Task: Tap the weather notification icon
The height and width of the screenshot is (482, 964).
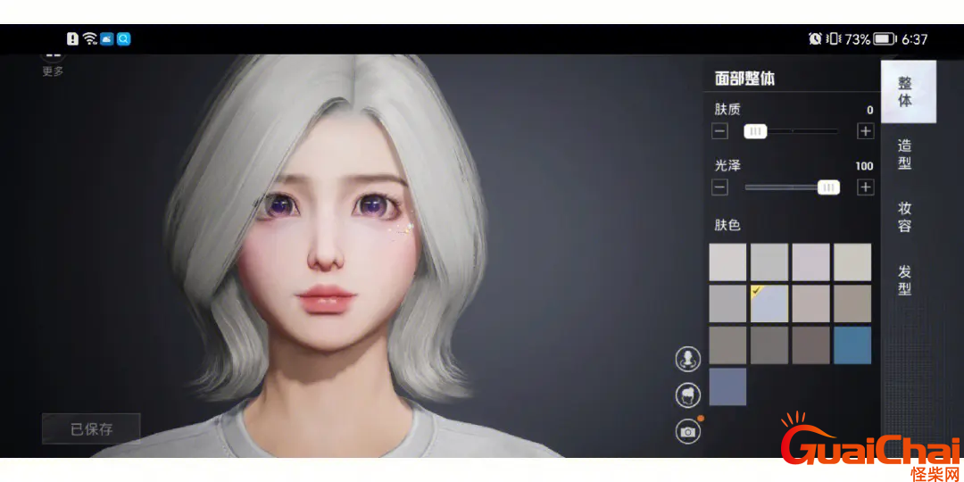Action: (x=106, y=39)
